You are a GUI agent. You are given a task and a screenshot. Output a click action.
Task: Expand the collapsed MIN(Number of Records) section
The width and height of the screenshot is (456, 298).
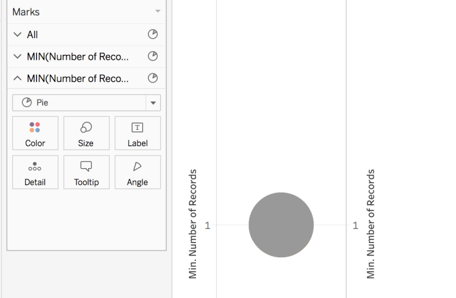tap(17, 57)
